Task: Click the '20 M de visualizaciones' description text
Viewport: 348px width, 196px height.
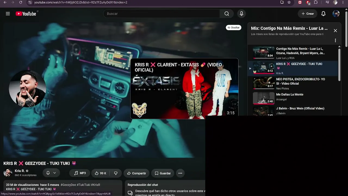Action: (x=22, y=185)
